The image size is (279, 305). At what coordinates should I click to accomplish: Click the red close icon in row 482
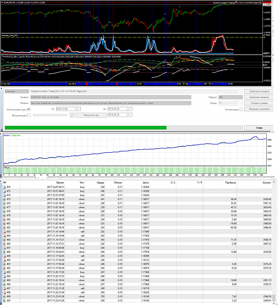[4, 227]
